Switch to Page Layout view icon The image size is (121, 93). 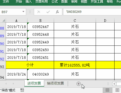pos(117,90)
